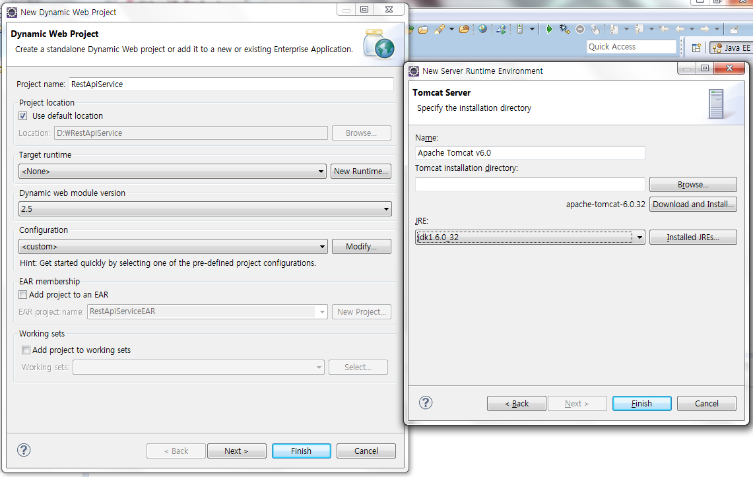Click the New Runtime... button

(361, 172)
